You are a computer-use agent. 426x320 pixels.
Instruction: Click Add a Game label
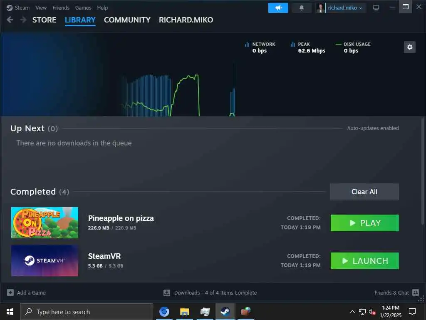coord(31,292)
